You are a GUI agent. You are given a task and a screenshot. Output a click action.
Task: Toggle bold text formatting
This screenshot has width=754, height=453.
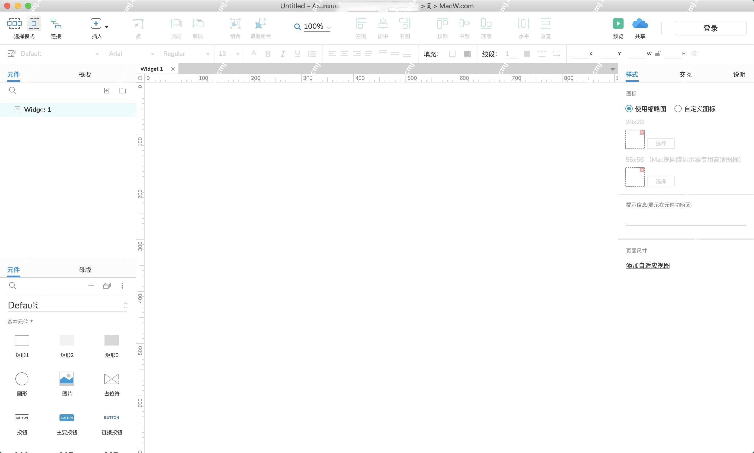tap(268, 54)
